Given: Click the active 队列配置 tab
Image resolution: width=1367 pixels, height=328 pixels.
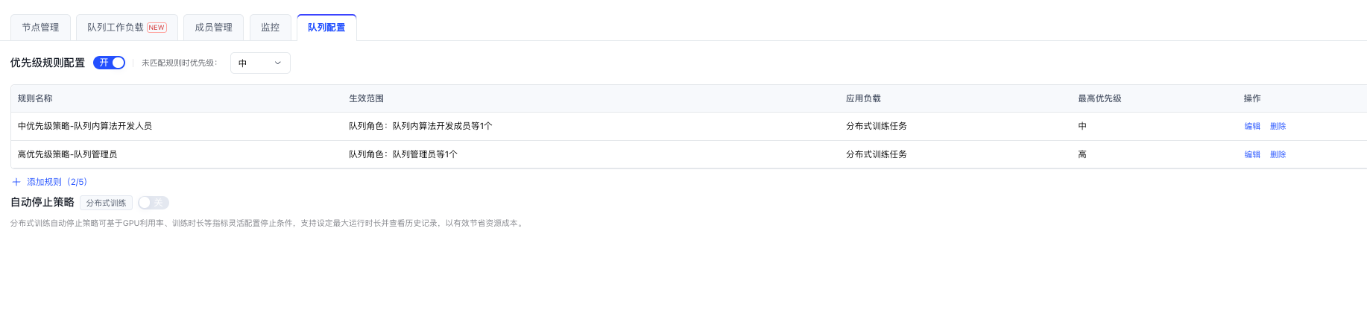Looking at the screenshot, I should pyautogui.click(x=326, y=28).
